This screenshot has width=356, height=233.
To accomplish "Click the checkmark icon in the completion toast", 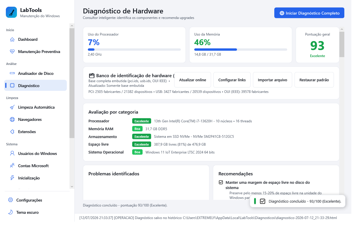I will [x=262, y=201].
